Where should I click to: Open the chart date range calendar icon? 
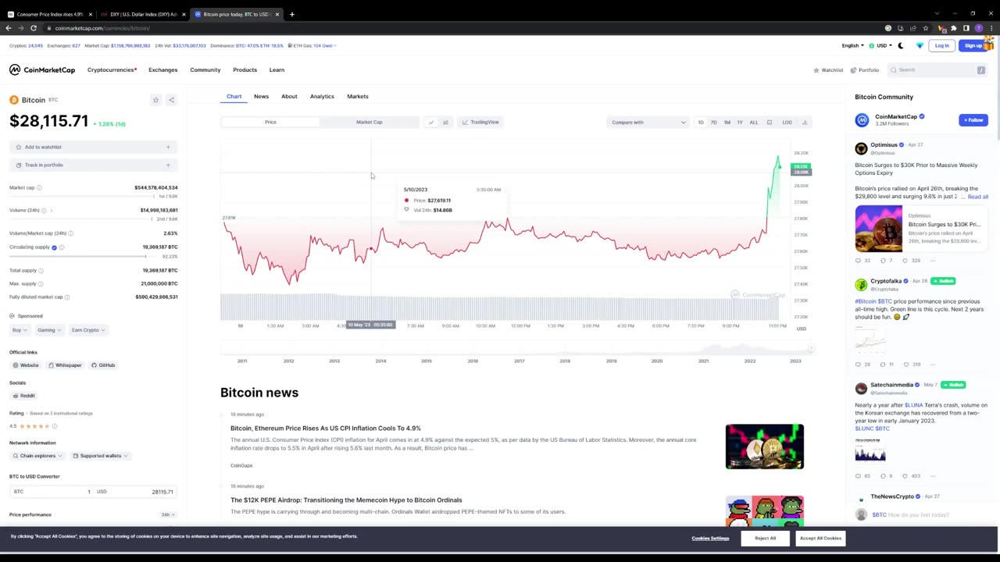tap(770, 122)
